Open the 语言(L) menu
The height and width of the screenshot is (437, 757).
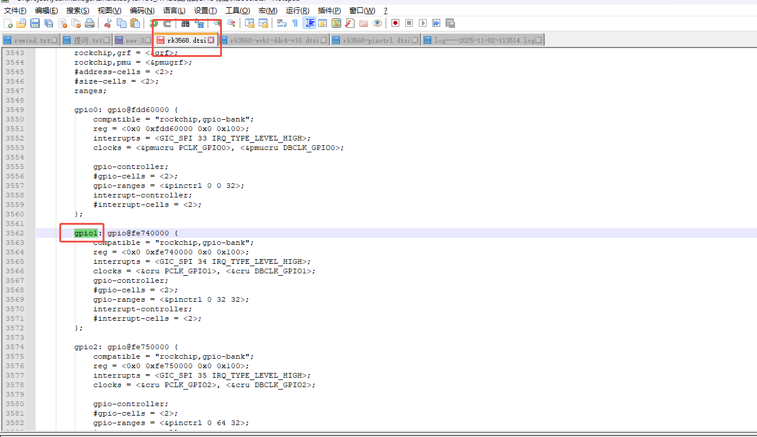tap(174, 11)
